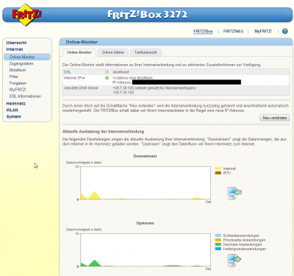Click the FRITZ!Box 3272 title
Screen dimensions: 294x276
click(x=147, y=15)
